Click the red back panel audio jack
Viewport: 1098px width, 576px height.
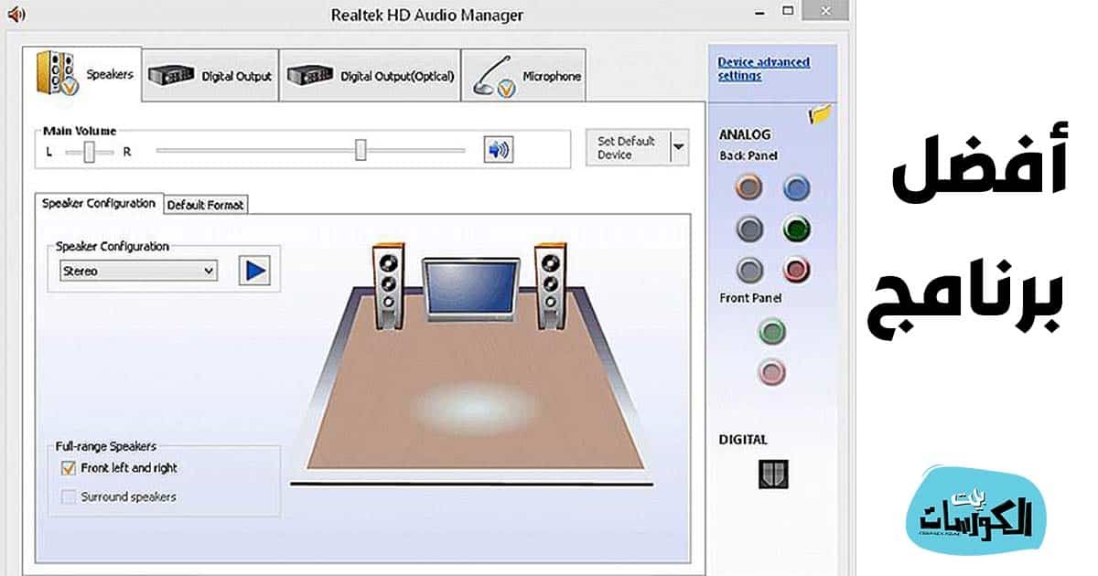[797, 270]
